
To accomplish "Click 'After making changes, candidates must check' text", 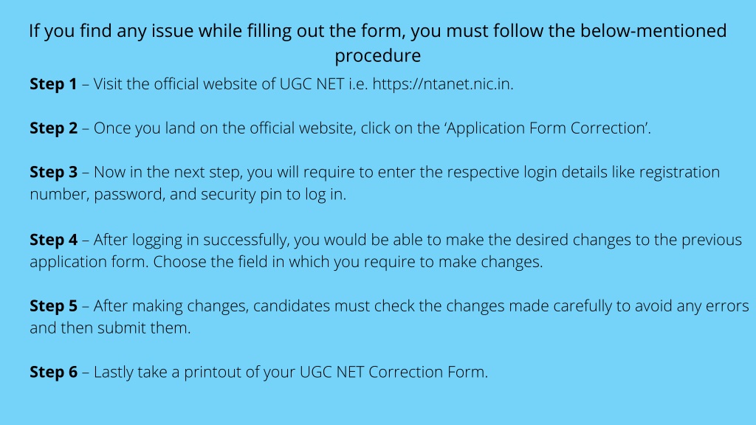I will coord(254,306).
